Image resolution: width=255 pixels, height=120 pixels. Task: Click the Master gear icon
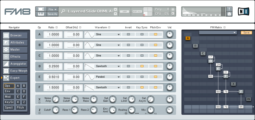(6, 50)
